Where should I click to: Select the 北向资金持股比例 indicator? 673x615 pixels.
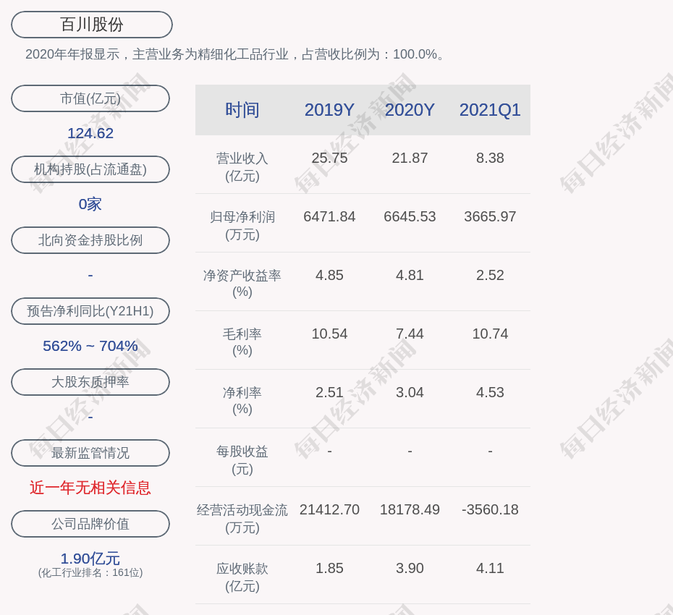click(90, 240)
